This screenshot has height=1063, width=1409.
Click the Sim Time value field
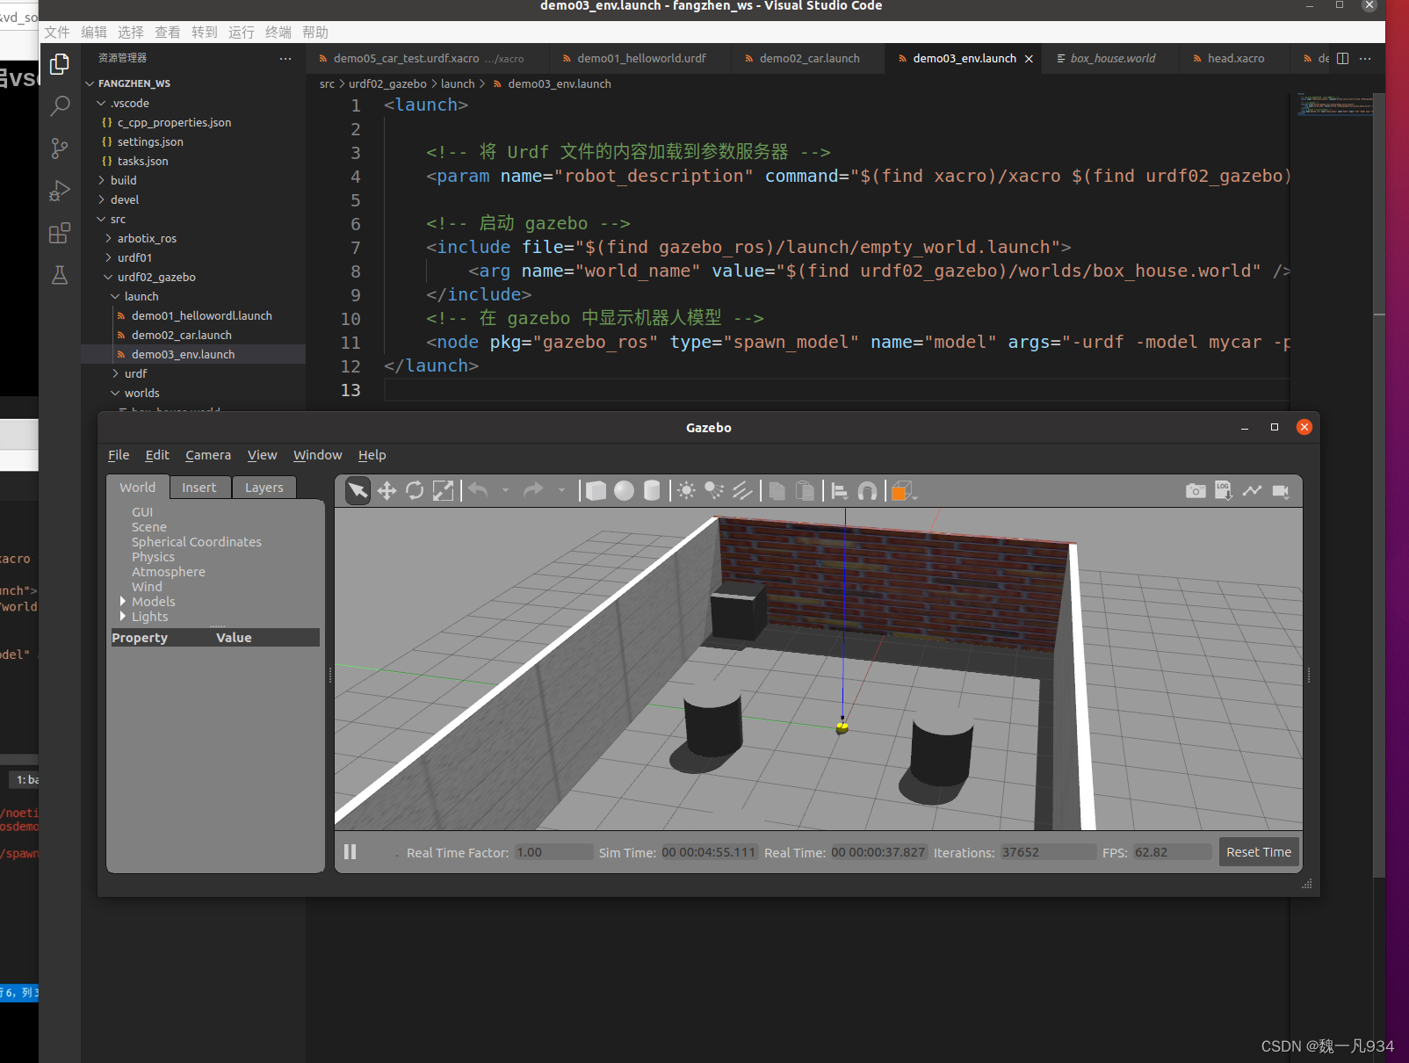[708, 852]
